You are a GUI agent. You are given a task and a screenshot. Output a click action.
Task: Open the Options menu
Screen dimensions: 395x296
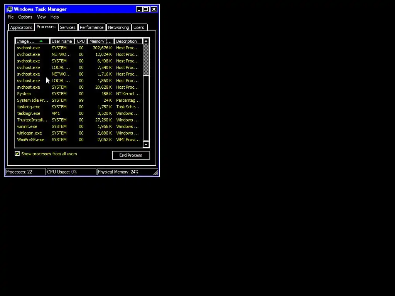pos(25,17)
